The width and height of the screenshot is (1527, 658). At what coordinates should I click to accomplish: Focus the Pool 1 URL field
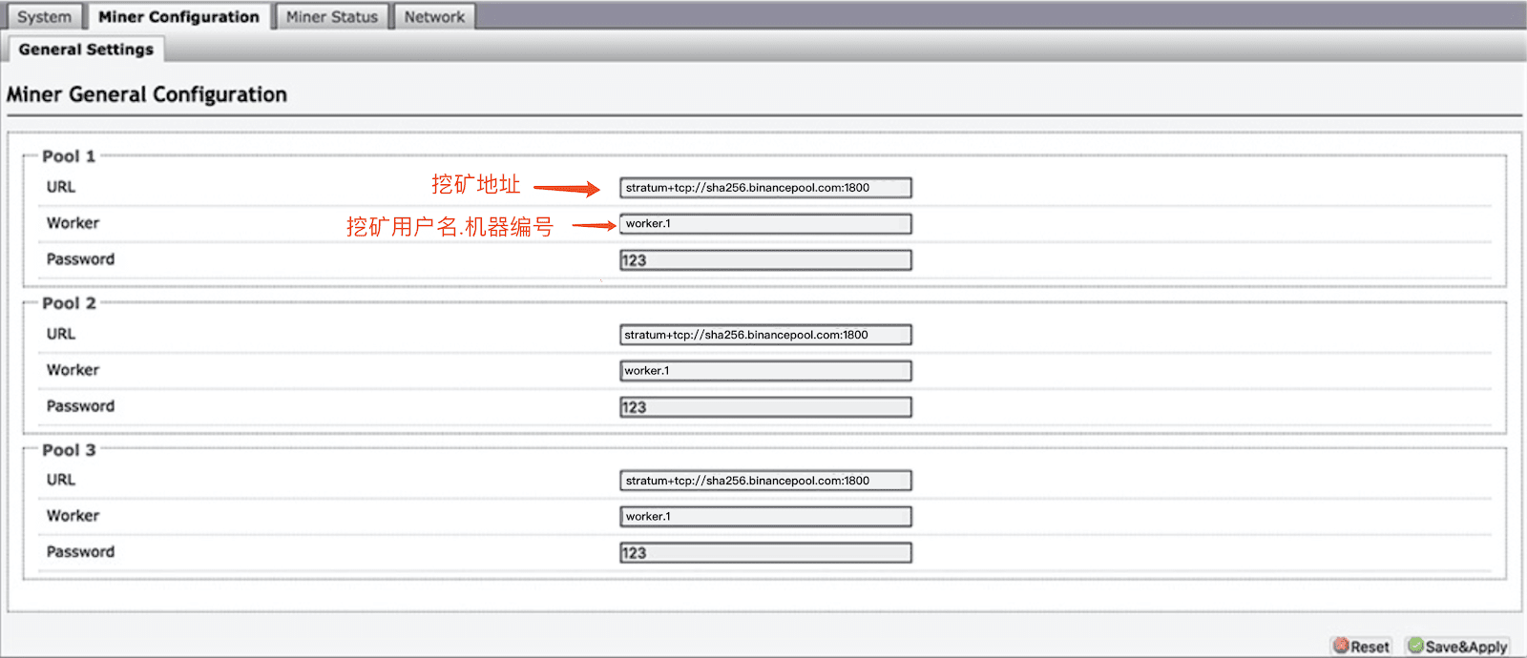(765, 188)
